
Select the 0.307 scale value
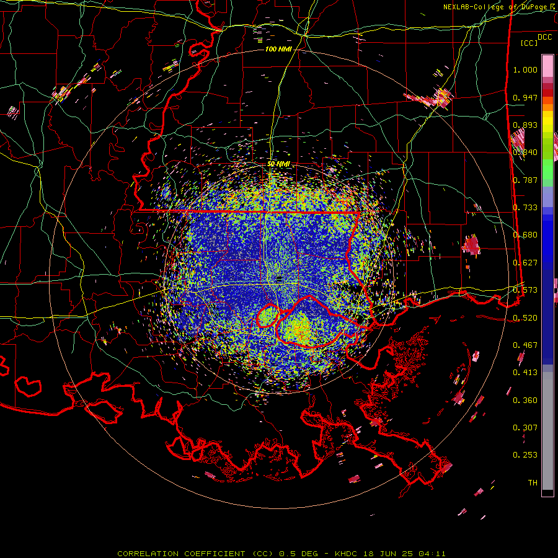[525, 428]
